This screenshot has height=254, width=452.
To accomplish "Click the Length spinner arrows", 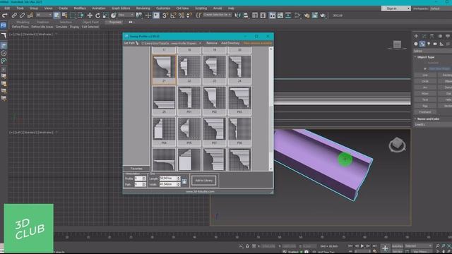I will (x=179, y=179).
